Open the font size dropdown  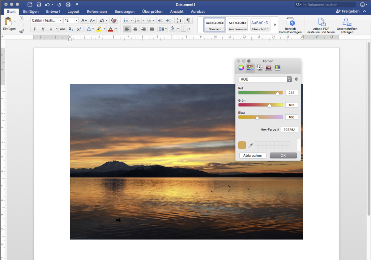(x=76, y=21)
